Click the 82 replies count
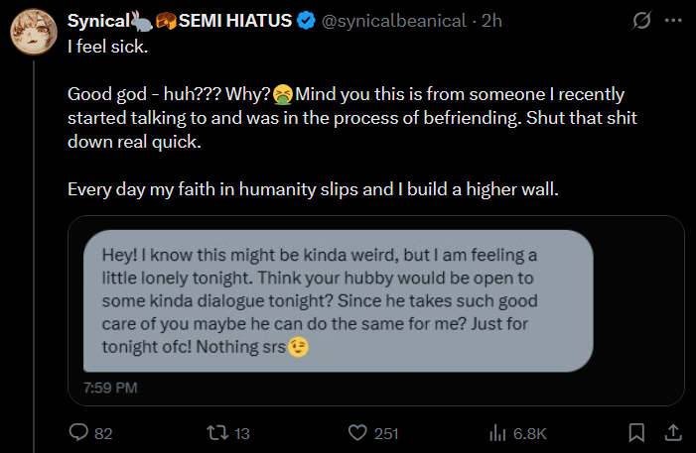The width and height of the screenshot is (696, 453). coord(103,433)
